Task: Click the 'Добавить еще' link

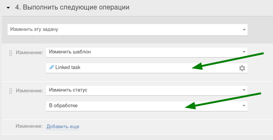Action: tap(63, 126)
